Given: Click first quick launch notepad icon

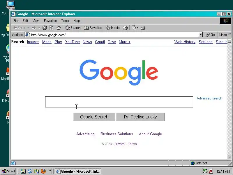Looking at the screenshot, I should pos(23,171).
